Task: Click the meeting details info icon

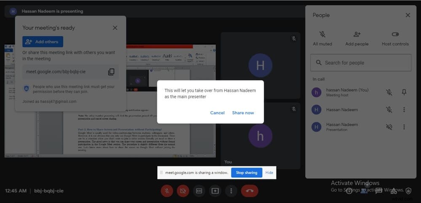Action: (x=349, y=191)
